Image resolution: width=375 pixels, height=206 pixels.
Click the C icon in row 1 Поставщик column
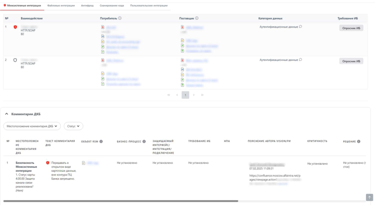[182, 40]
